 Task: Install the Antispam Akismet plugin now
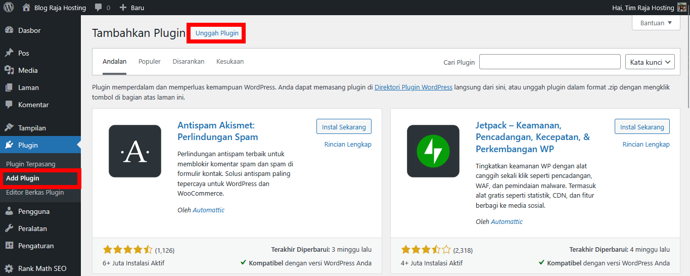pos(344,127)
